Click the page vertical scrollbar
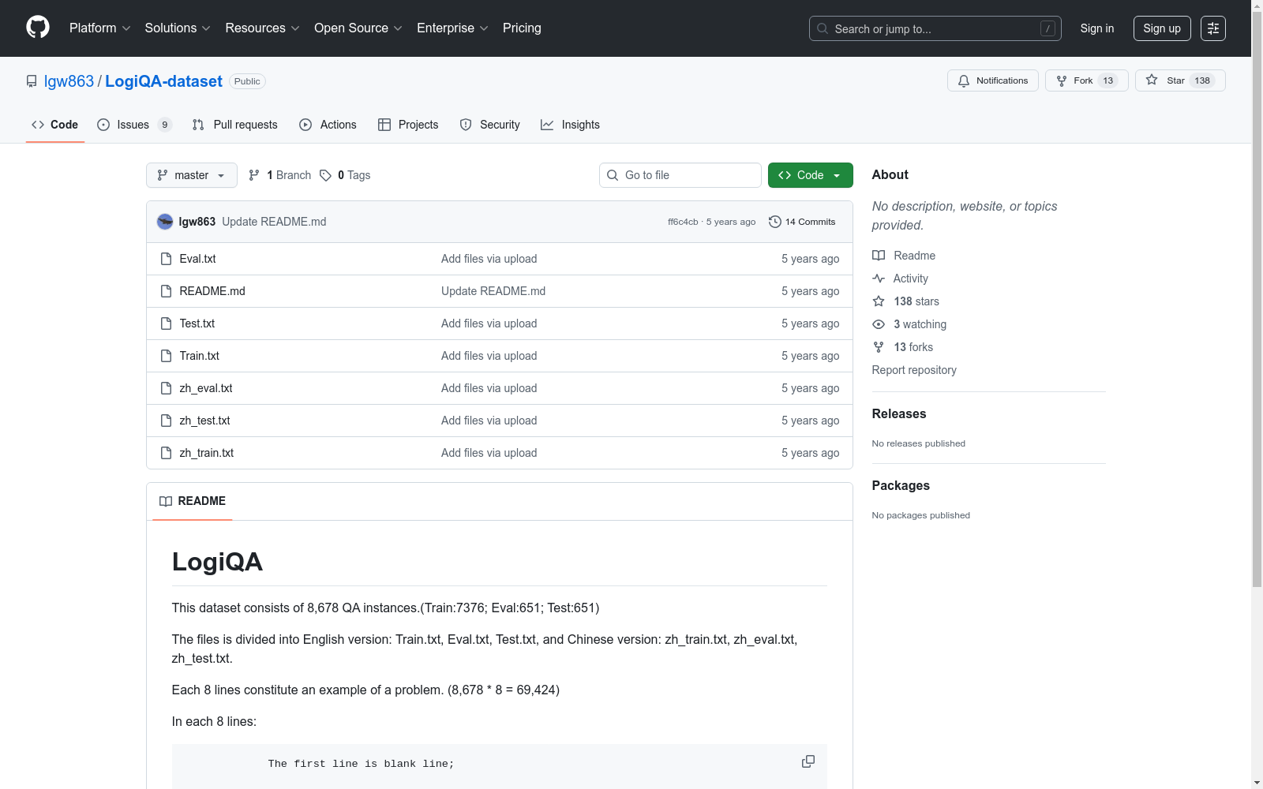 pyautogui.click(x=1257, y=316)
